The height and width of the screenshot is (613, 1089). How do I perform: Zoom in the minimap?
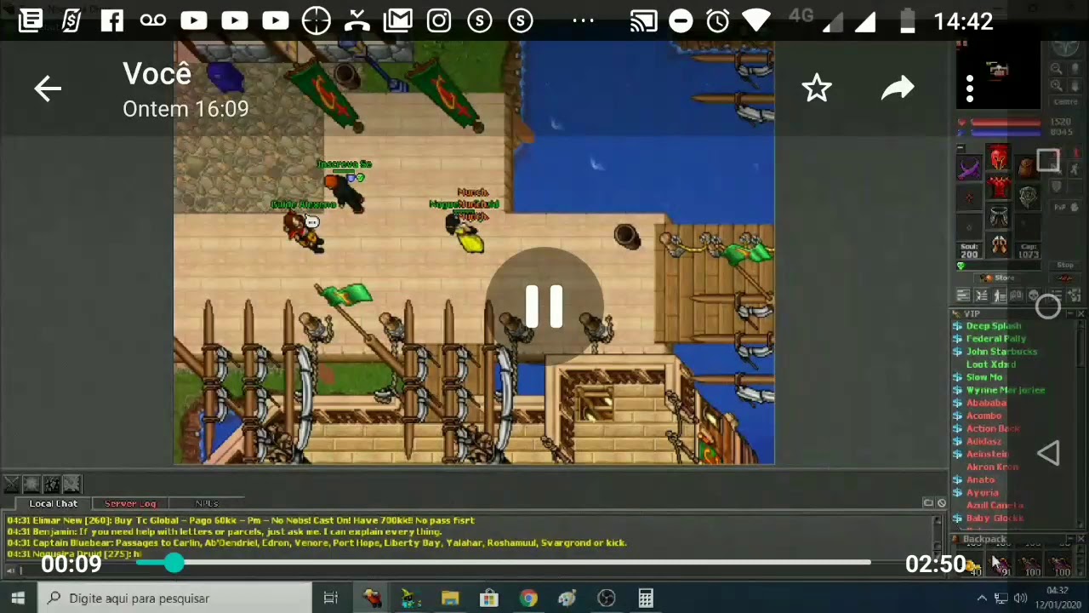coord(1057,85)
